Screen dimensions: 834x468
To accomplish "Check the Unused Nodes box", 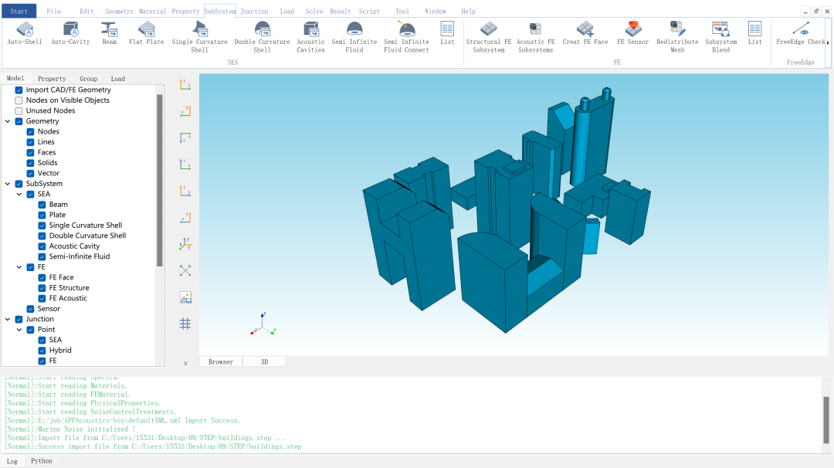I will pos(19,110).
